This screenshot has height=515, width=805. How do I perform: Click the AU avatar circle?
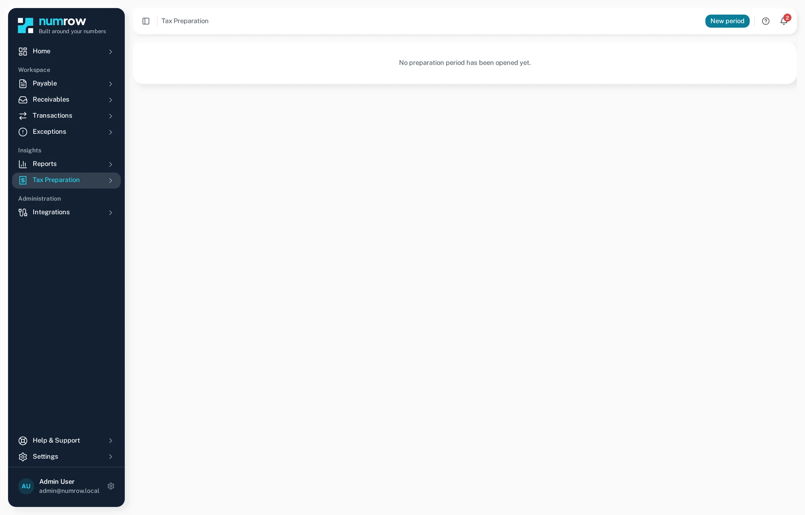(26, 486)
